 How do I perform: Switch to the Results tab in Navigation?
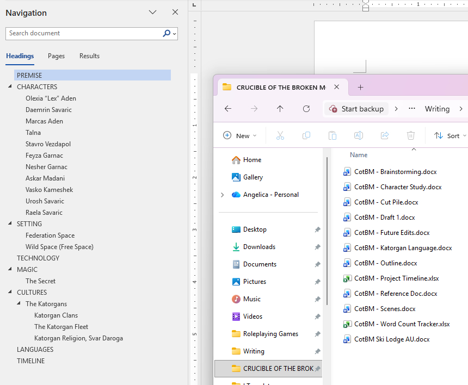89,56
